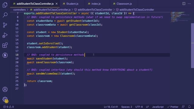
Task: Click the vertical editor scrollbar
Action: [192, 45]
